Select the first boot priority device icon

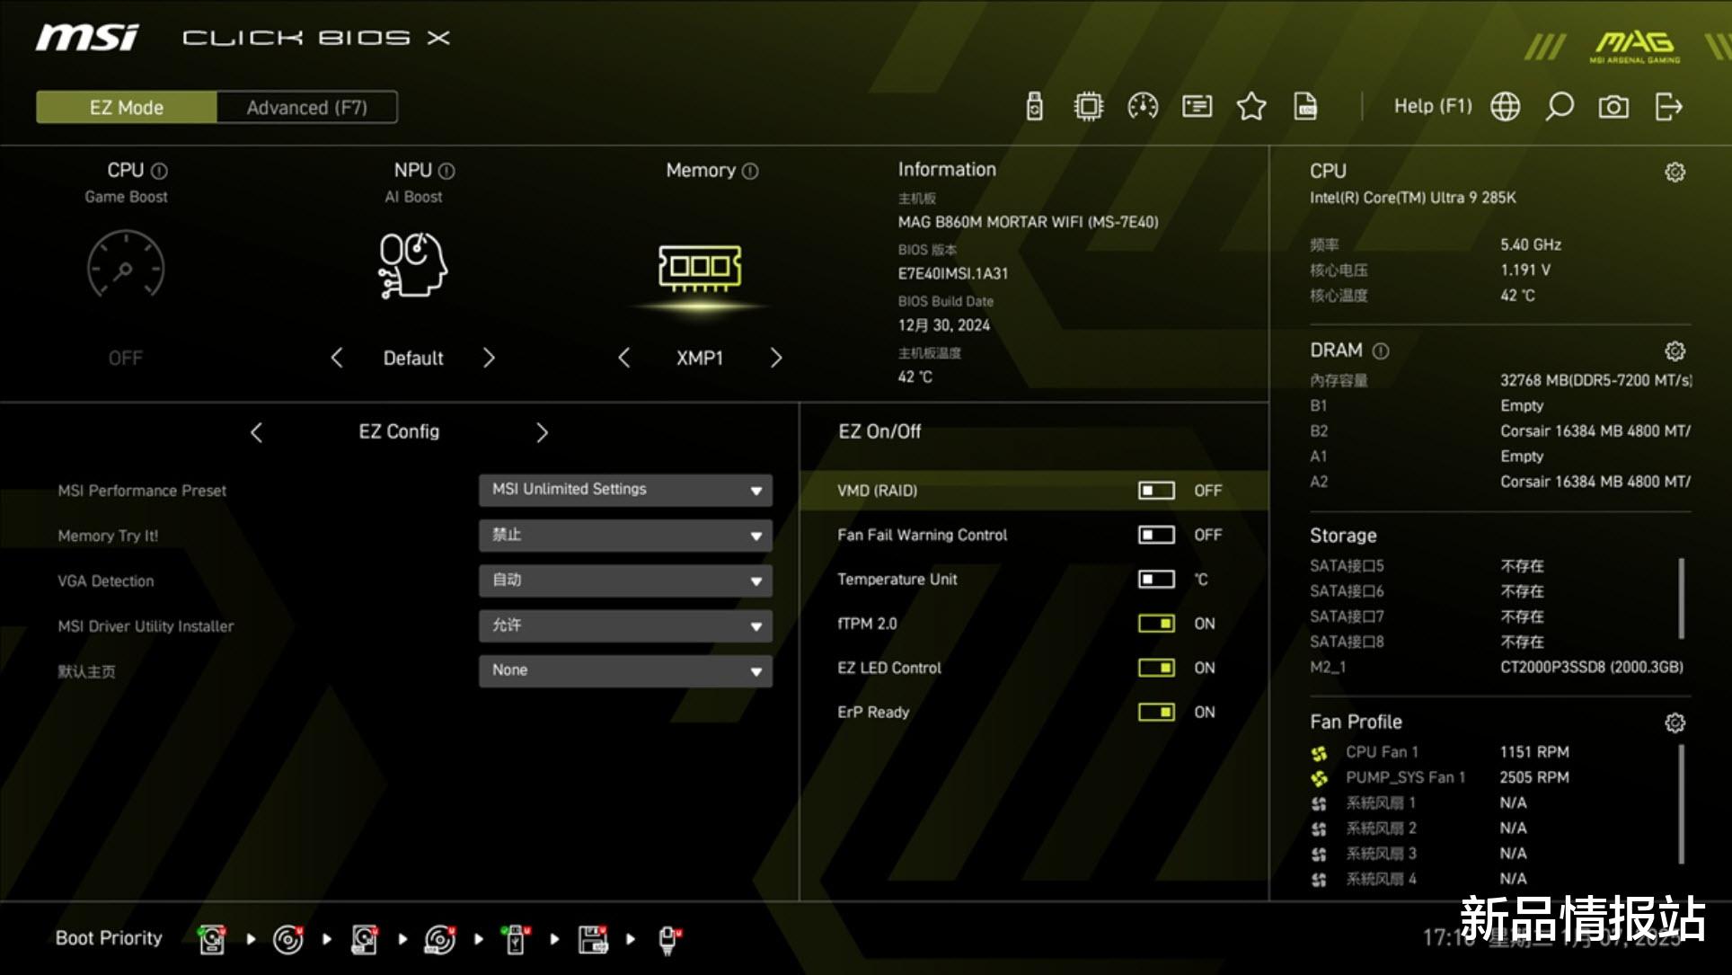pos(212,939)
